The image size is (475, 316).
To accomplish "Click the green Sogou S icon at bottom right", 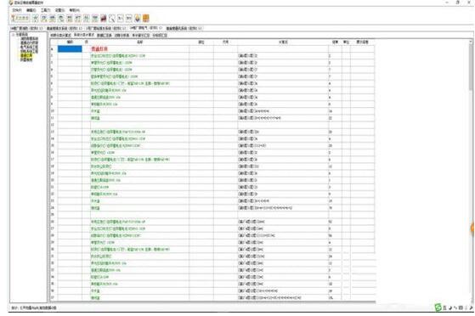I will [438, 308].
